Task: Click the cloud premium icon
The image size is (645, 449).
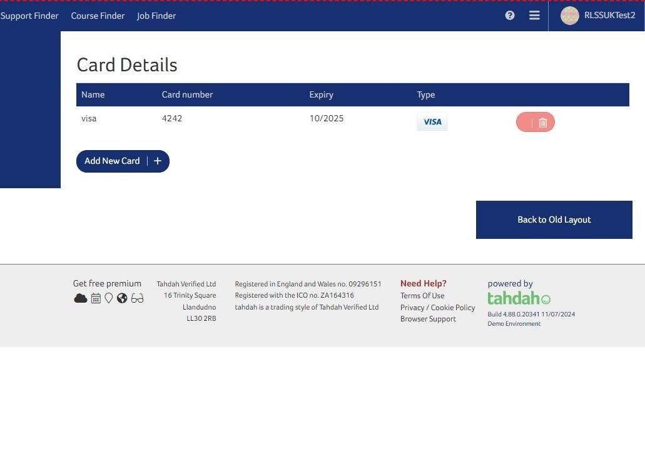Action: 81,298
